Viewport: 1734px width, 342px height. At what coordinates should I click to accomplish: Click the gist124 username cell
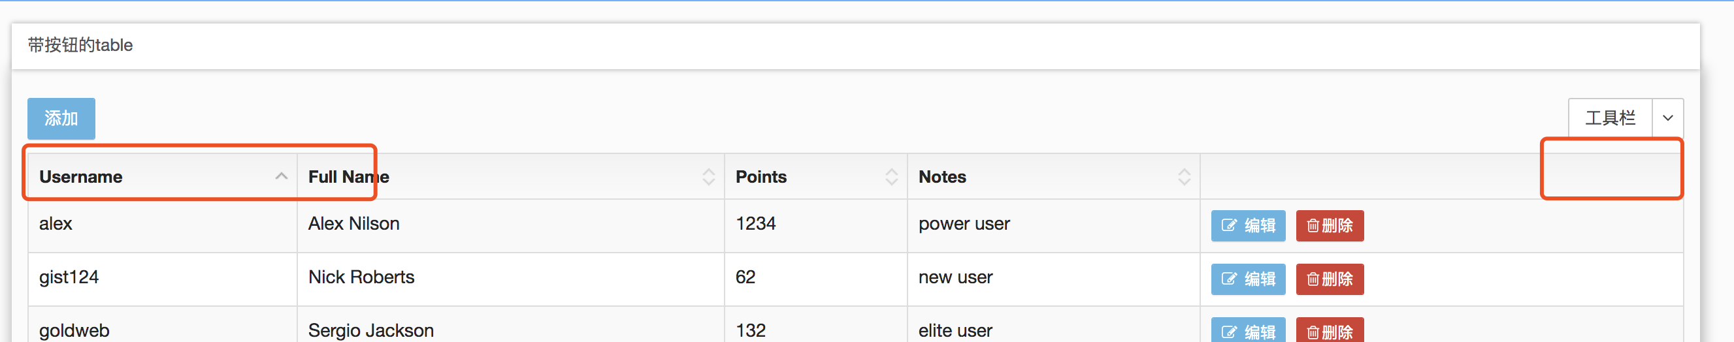69,277
